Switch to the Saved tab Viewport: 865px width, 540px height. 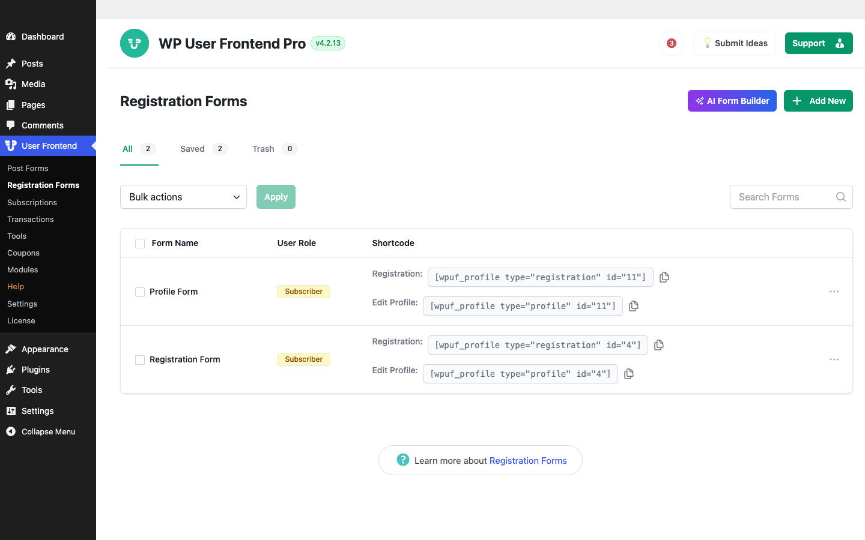click(204, 149)
